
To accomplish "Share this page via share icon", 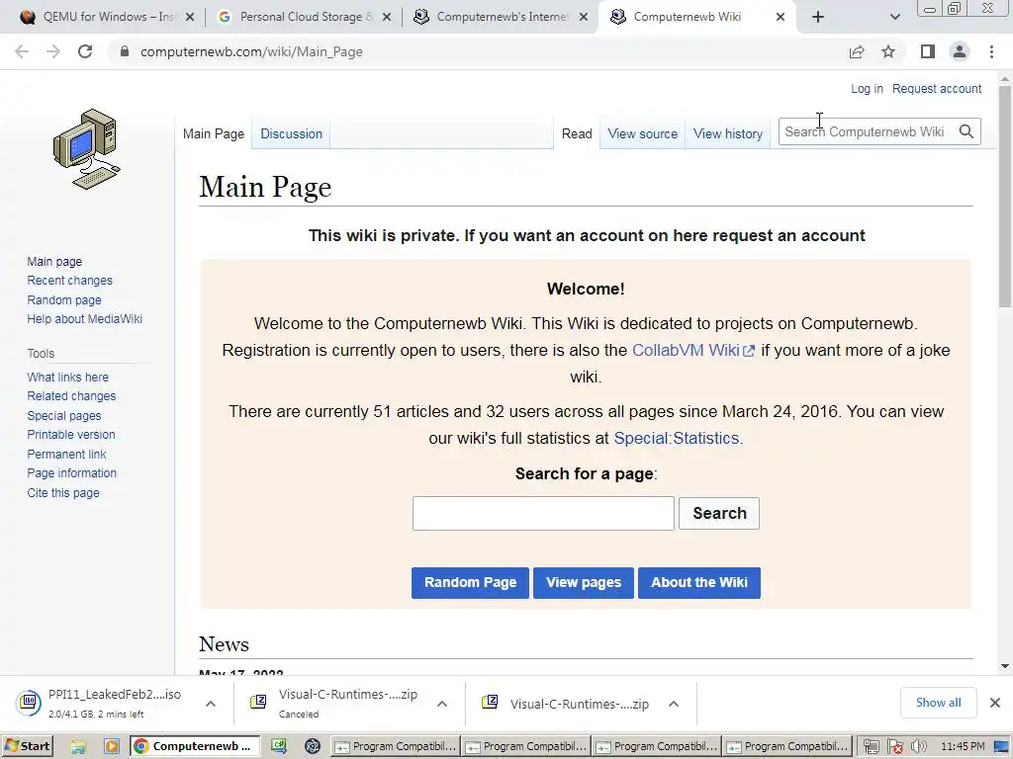I will (857, 51).
